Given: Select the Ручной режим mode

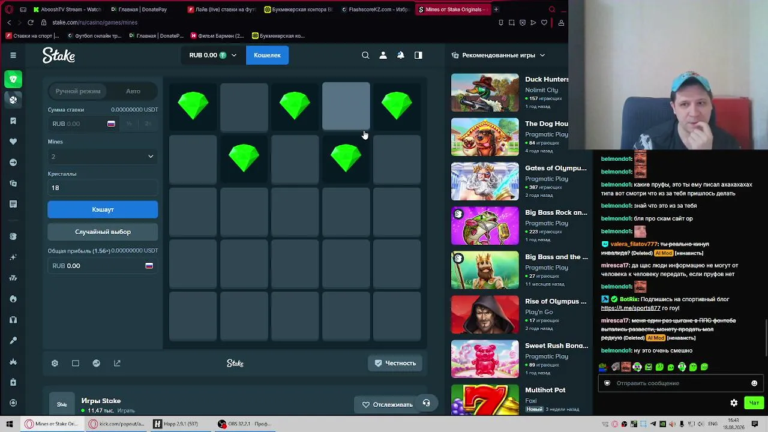Looking at the screenshot, I should tap(78, 91).
